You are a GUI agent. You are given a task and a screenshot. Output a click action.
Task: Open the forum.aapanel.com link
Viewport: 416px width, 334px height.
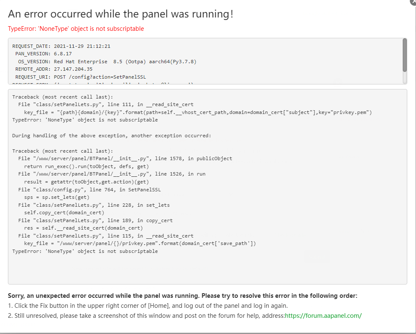tap(323, 315)
